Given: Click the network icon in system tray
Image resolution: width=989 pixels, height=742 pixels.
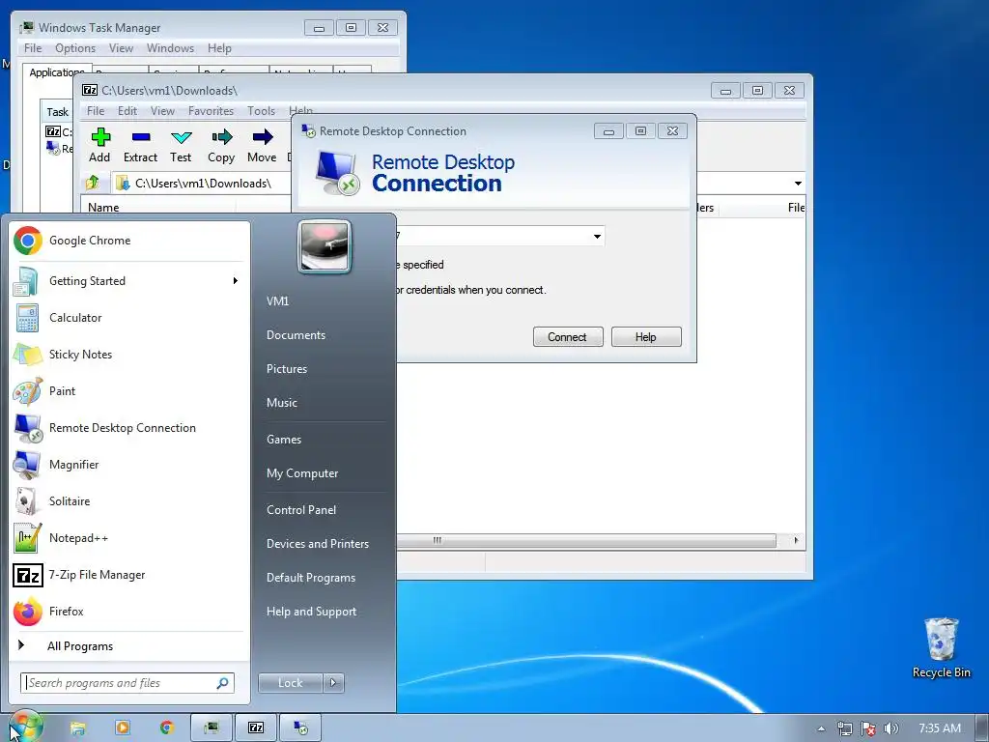Looking at the screenshot, I should 844,728.
